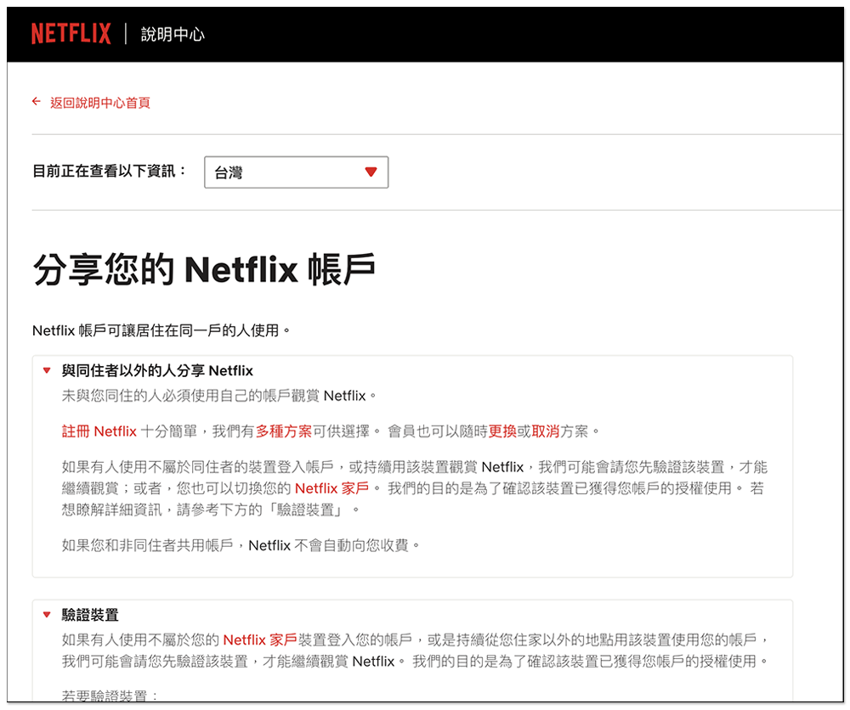Click the page title 分享您的 Netflix 帳戶
This screenshot has width=850, height=710.
(x=204, y=270)
